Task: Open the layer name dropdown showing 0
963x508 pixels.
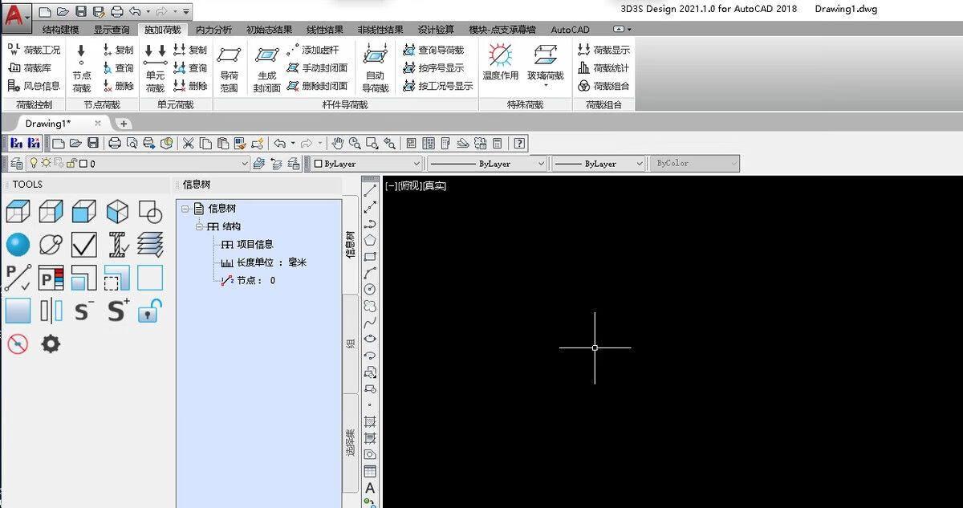Action: pos(245,164)
